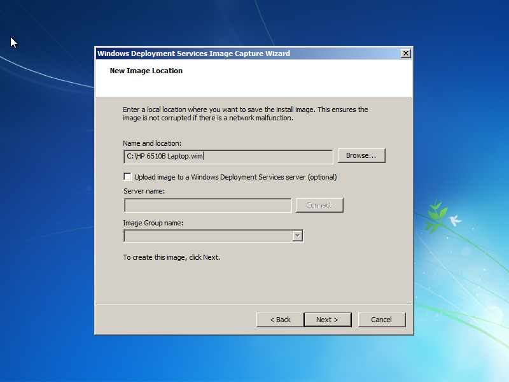Click the 'New Image Location' heading
This screenshot has width=509, height=382.
click(146, 71)
